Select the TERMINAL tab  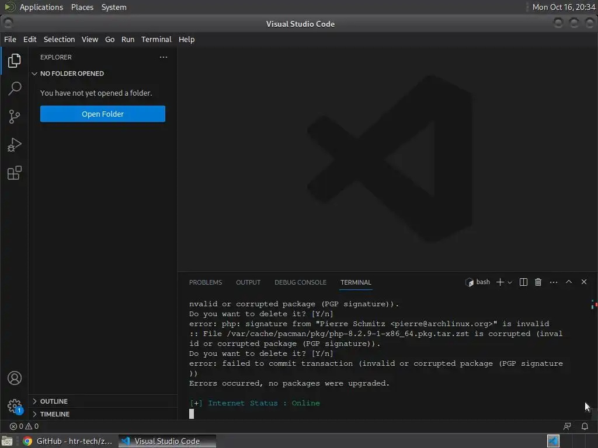[356, 282]
